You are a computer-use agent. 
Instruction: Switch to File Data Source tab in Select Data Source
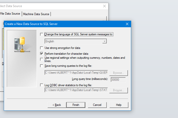pos(10,14)
